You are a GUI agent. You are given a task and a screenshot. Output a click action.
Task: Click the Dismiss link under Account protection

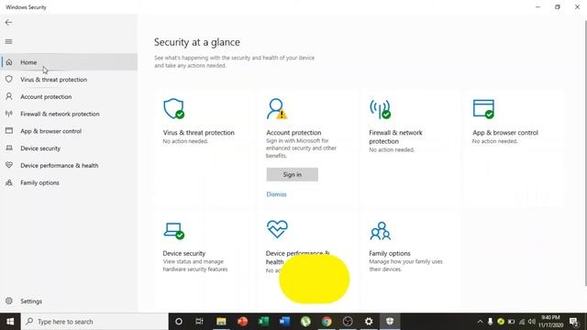276,194
